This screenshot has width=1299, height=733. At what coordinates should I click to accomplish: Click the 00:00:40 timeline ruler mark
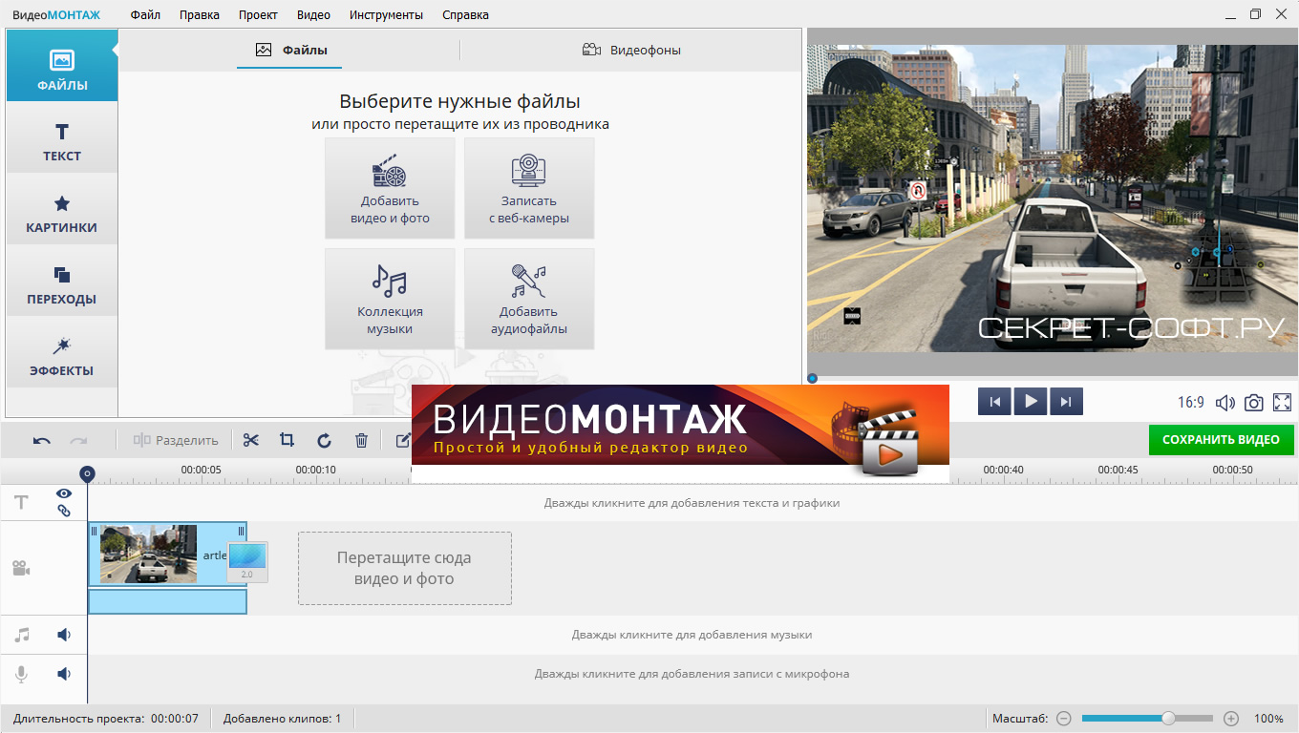pos(1003,470)
